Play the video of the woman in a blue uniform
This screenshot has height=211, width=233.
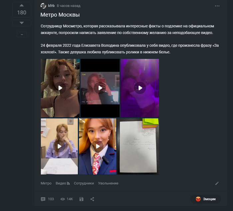(x=98, y=146)
